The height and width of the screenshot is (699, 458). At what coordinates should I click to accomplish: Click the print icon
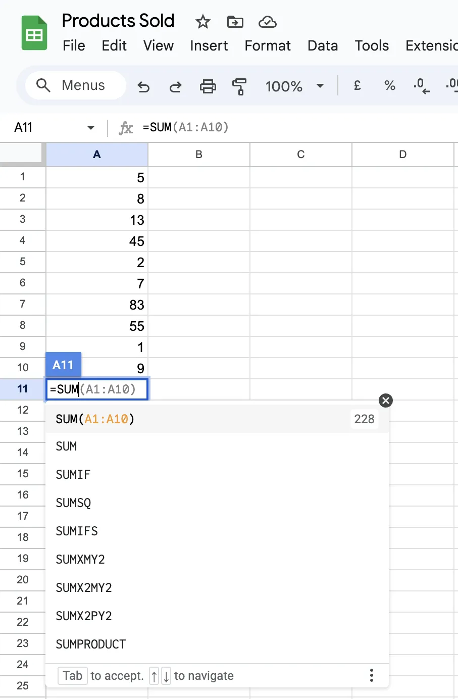[208, 86]
